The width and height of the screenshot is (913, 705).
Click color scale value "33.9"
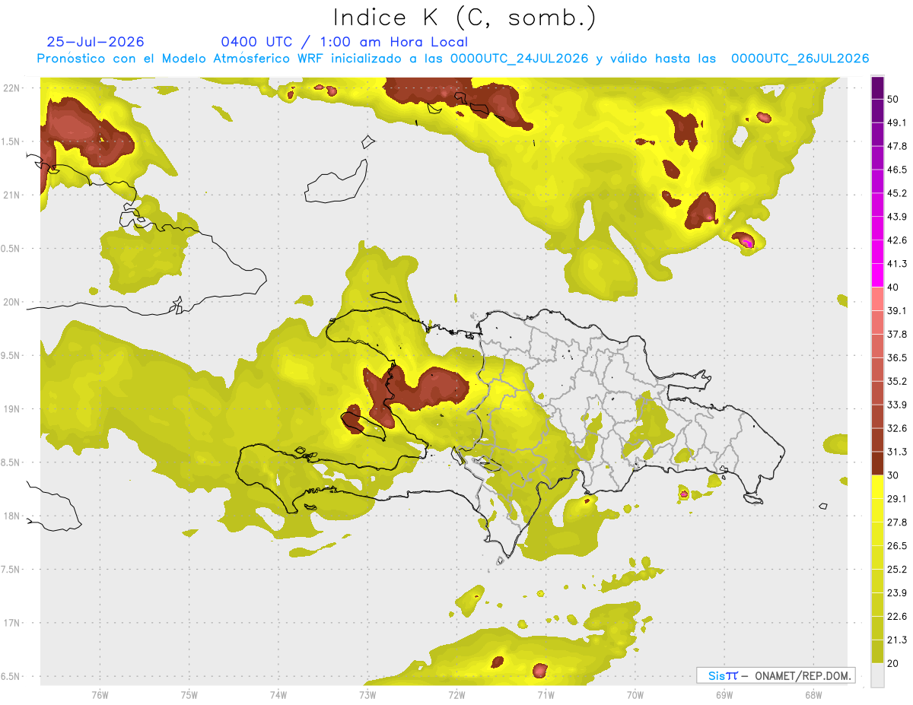tap(897, 405)
